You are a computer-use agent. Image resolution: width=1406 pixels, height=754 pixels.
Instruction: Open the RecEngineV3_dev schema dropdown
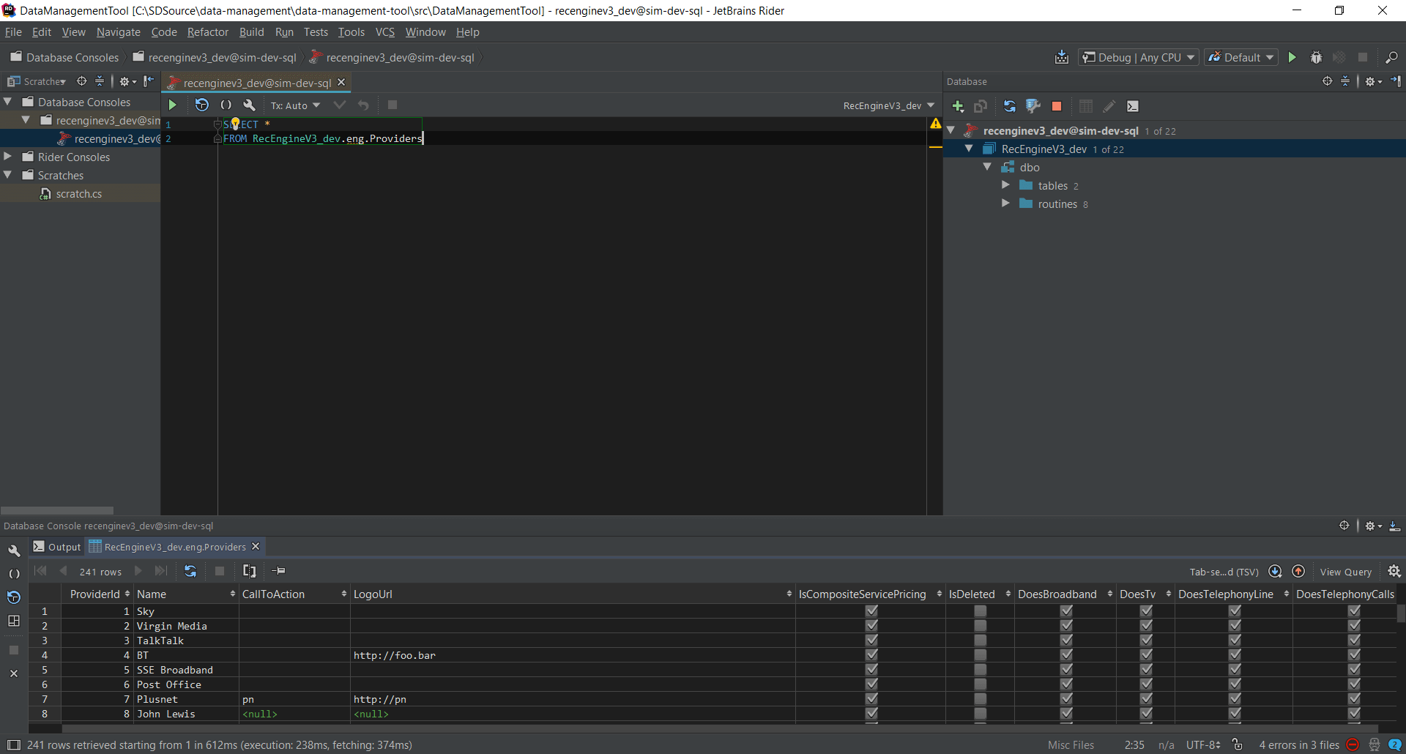coord(888,105)
